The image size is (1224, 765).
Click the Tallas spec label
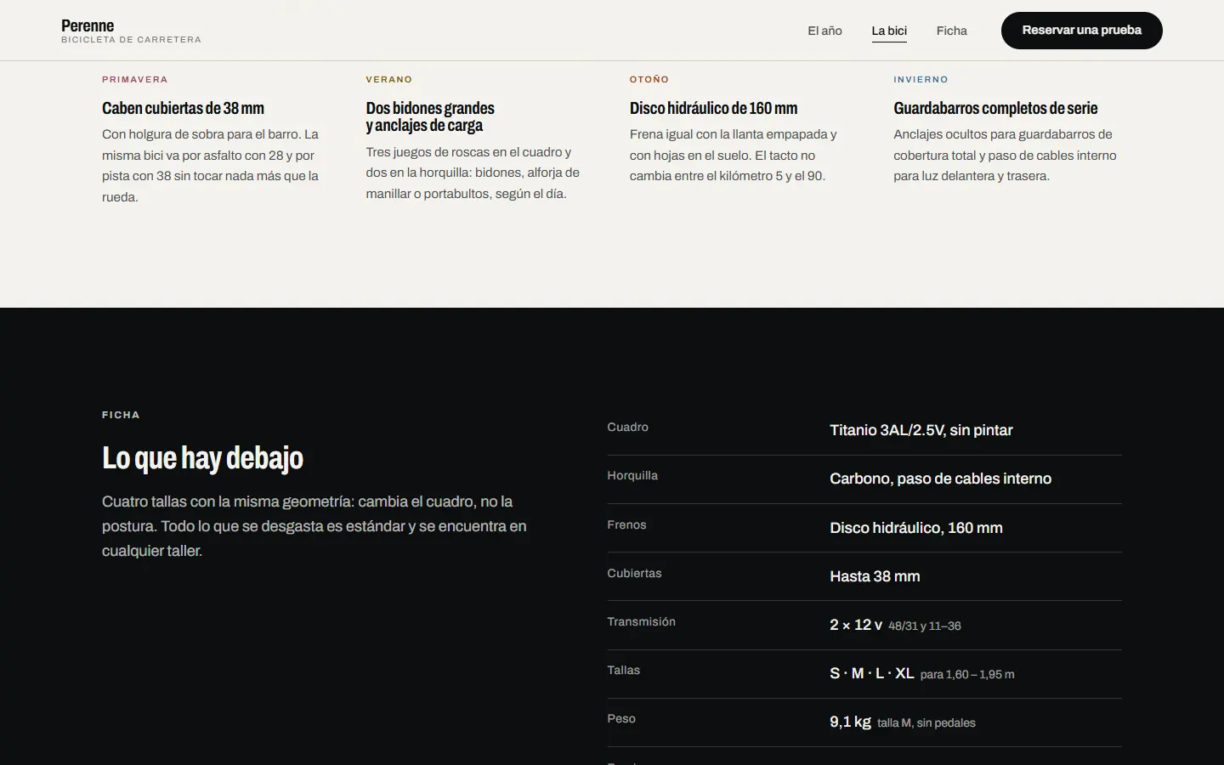click(x=623, y=670)
